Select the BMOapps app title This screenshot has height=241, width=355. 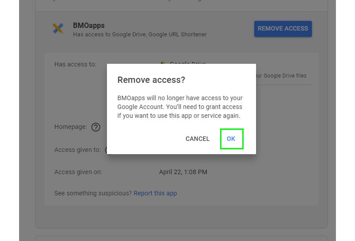pos(89,25)
